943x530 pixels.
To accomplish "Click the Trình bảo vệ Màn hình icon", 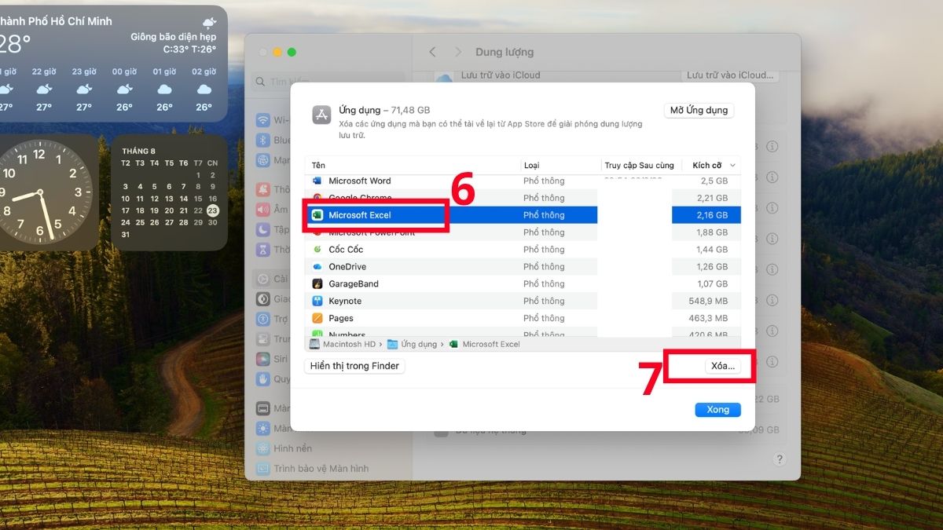I will 263,469.
